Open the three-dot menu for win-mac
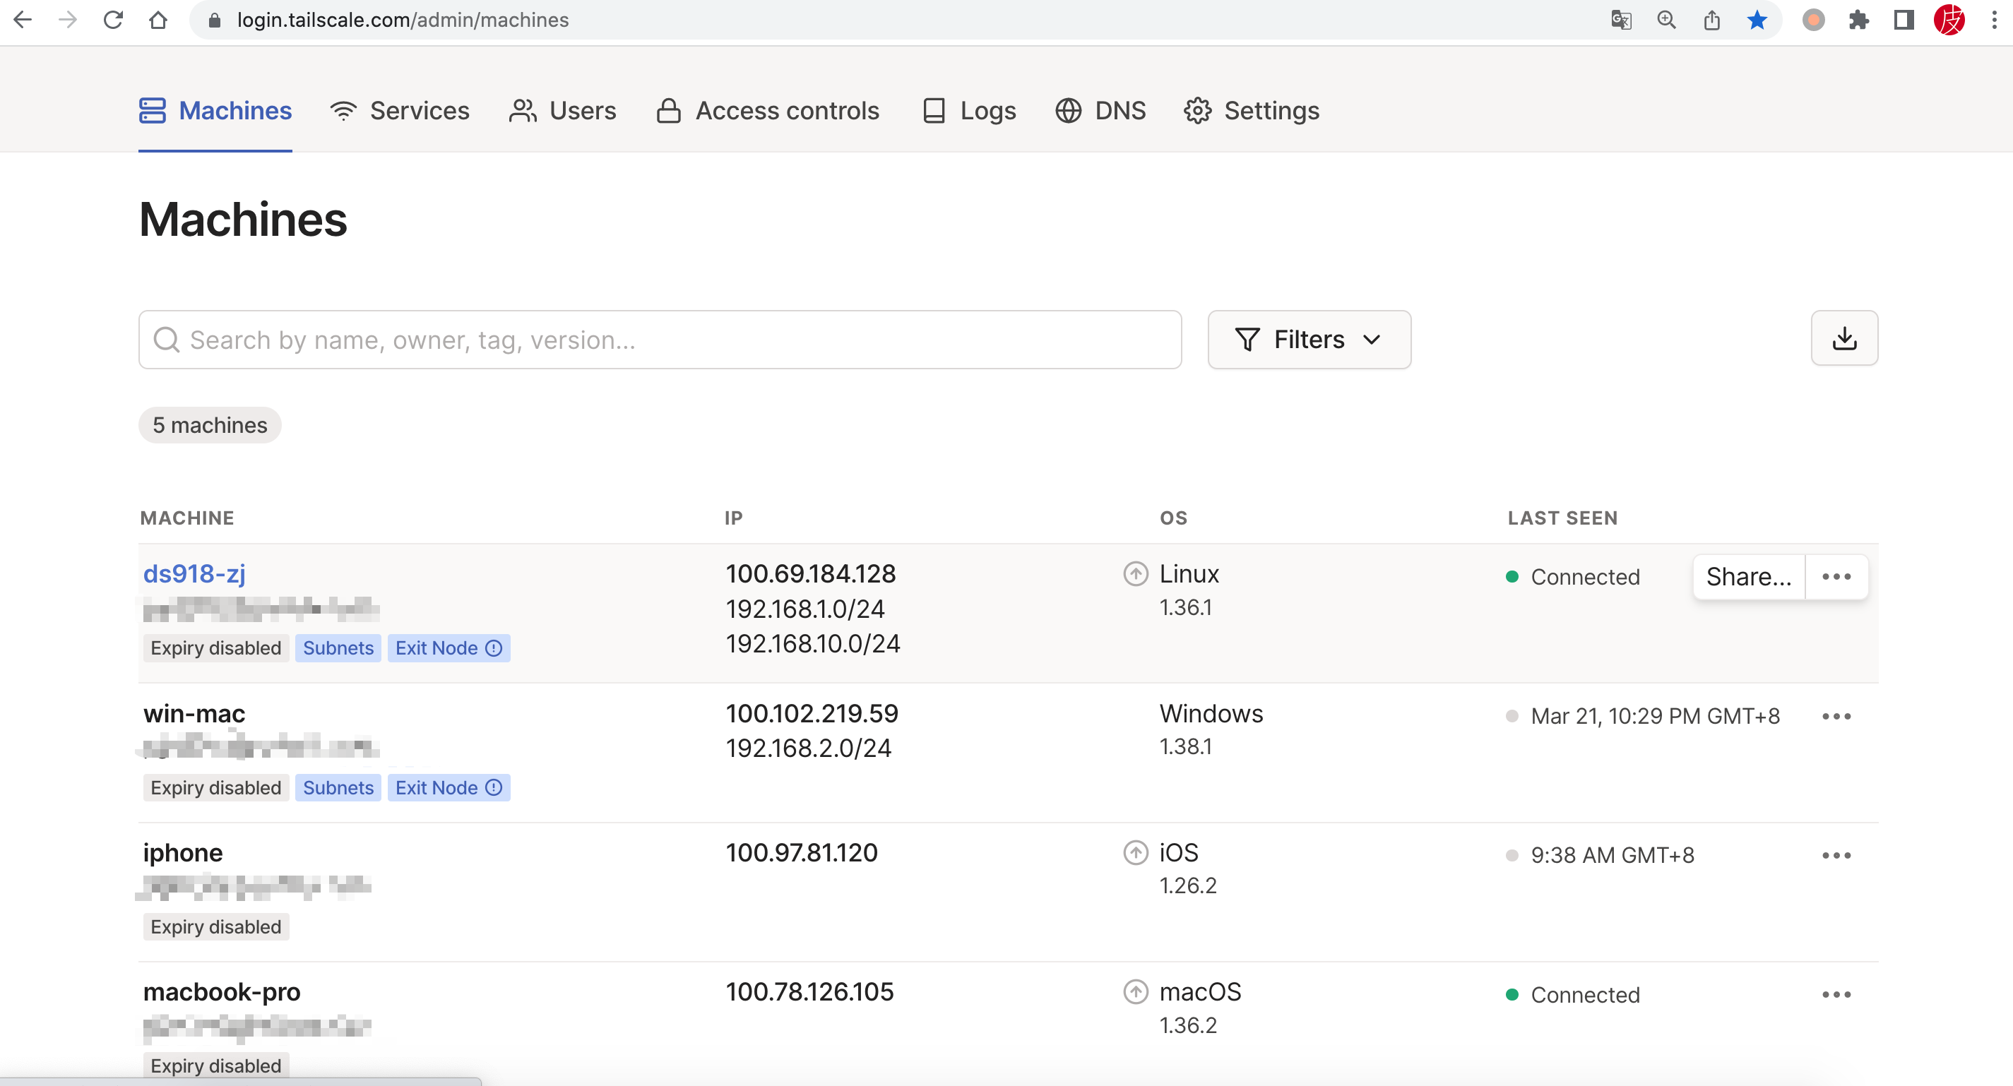This screenshot has height=1086, width=2013. pyautogui.click(x=1836, y=717)
